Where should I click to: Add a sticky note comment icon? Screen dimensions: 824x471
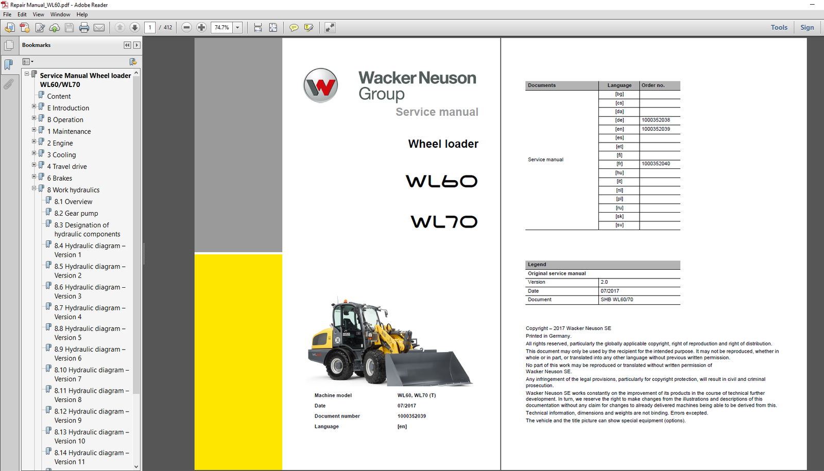click(294, 27)
